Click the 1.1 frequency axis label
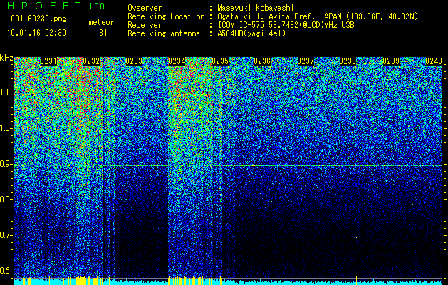 click(x=6, y=93)
